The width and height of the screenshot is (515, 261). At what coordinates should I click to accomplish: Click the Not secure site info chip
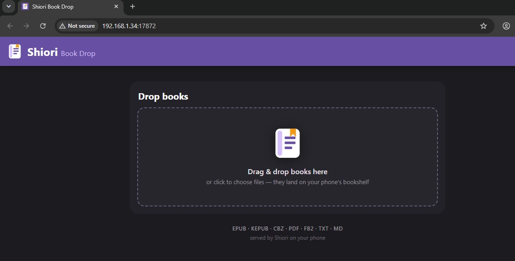77,26
